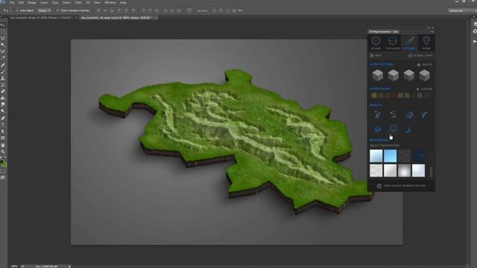Open the 3d-map-generator website link
The image size is (477, 268).
tap(405, 186)
